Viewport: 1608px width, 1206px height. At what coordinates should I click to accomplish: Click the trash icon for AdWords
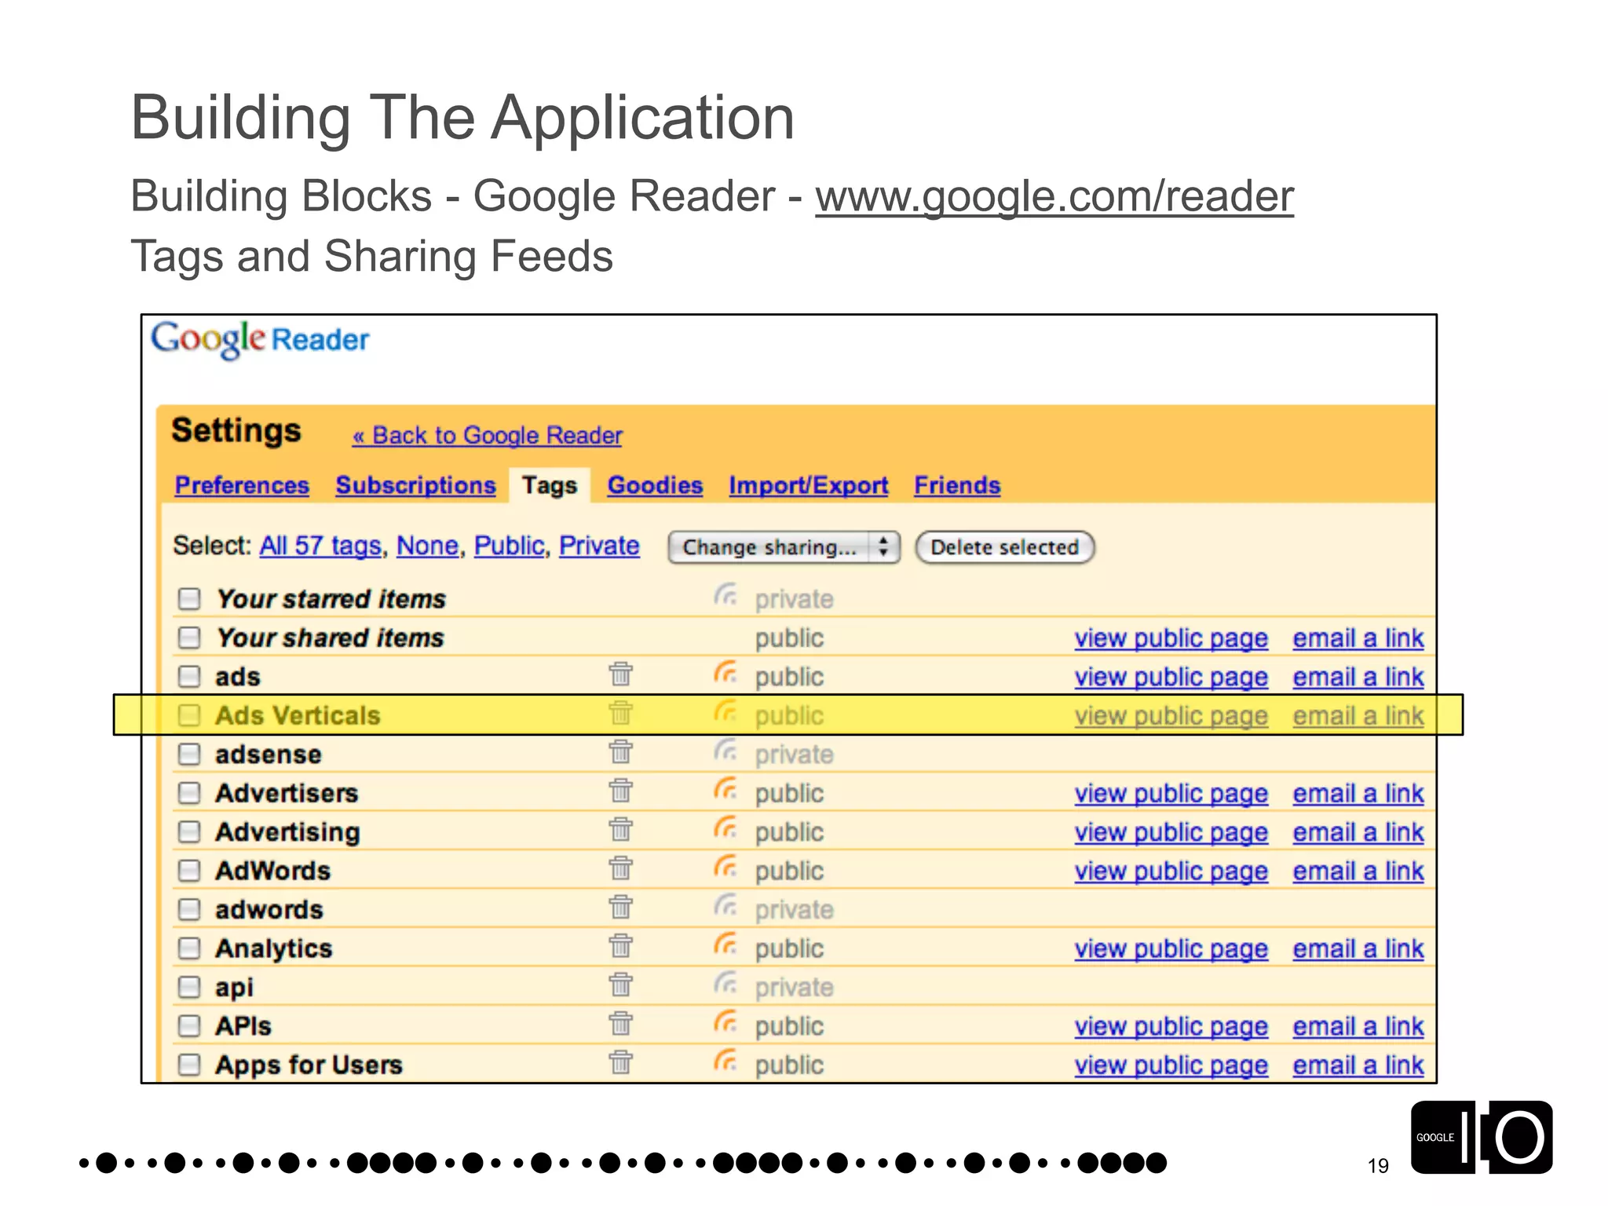(620, 868)
